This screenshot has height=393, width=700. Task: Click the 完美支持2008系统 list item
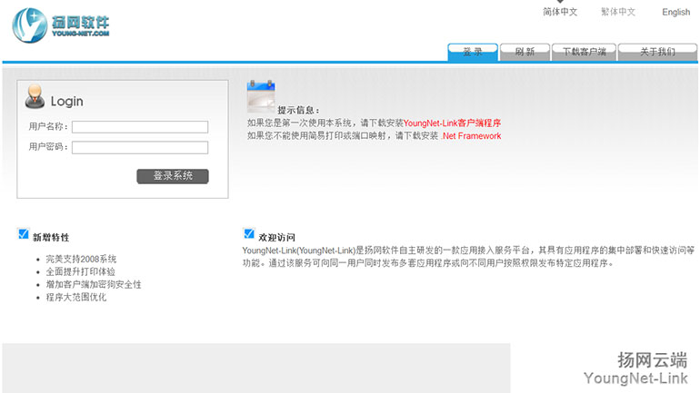click(x=81, y=259)
